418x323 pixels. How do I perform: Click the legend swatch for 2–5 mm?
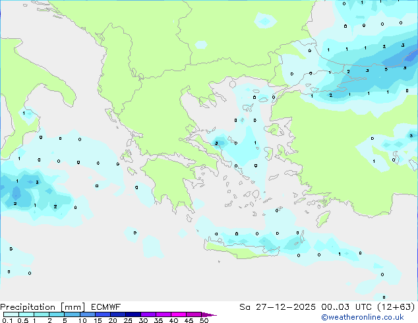pyautogui.click(x=57, y=314)
